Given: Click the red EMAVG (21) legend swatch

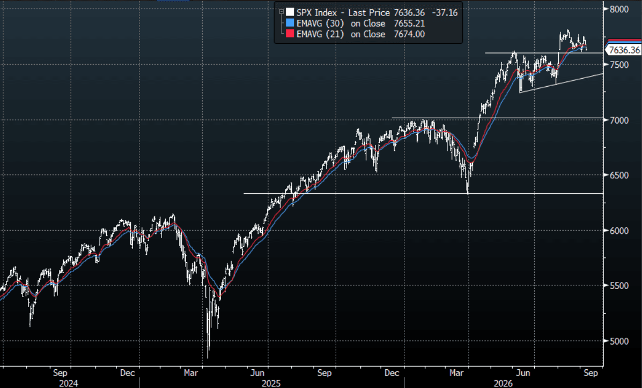Looking at the screenshot, I should pyautogui.click(x=290, y=34).
